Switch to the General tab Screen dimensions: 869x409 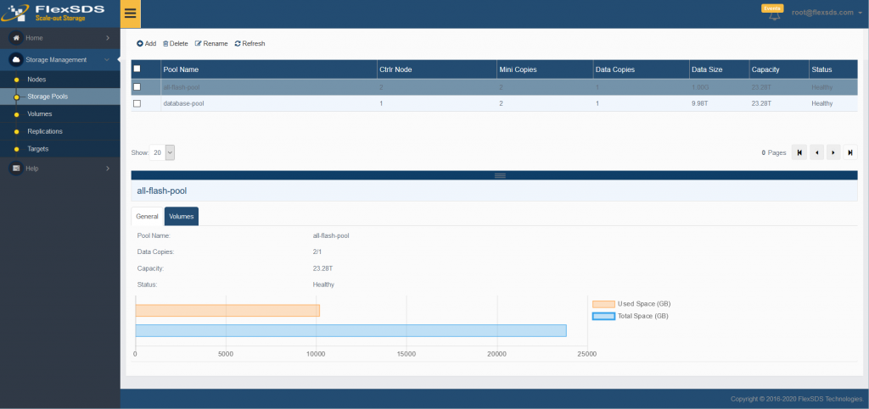coord(148,217)
